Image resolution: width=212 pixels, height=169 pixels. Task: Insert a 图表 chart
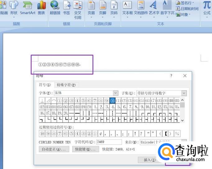pyautogui.click(x=41, y=7)
